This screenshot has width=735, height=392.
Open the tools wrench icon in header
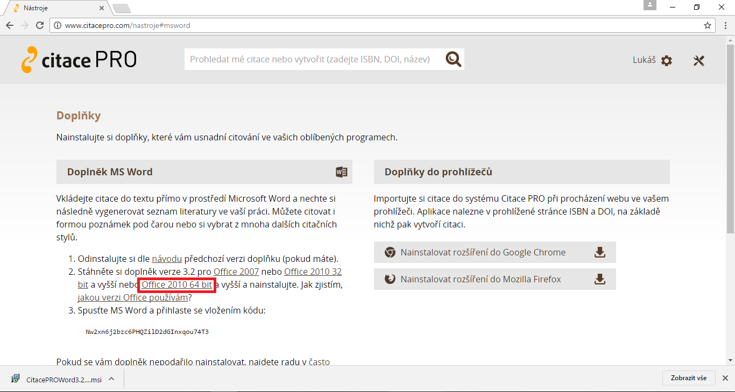pyautogui.click(x=698, y=60)
